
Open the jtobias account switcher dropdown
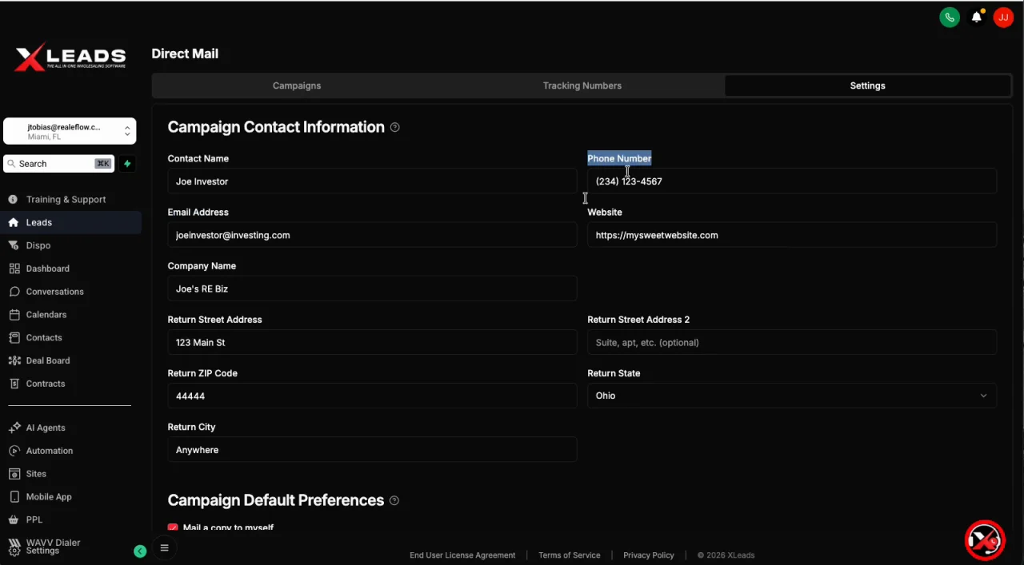70,131
